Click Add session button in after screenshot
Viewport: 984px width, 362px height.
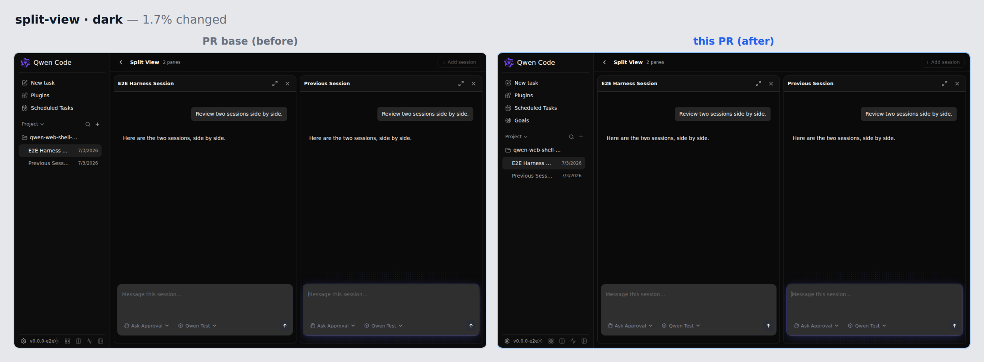pyautogui.click(x=943, y=62)
